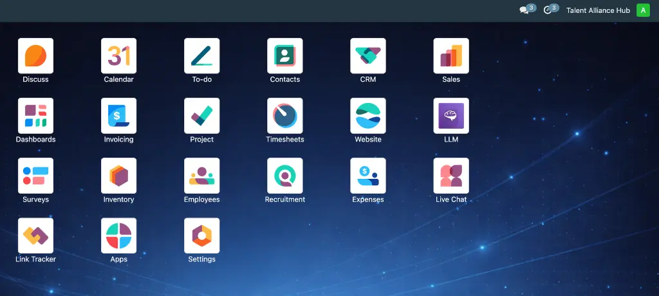Open the To-do app icon
This screenshot has width=659, height=296.
tap(201, 56)
